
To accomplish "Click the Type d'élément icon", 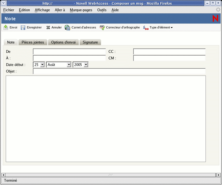I will pos(146,28).
